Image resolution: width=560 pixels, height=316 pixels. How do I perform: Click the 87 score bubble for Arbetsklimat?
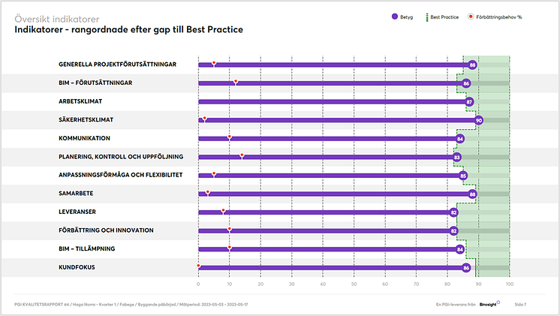[469, 102]
